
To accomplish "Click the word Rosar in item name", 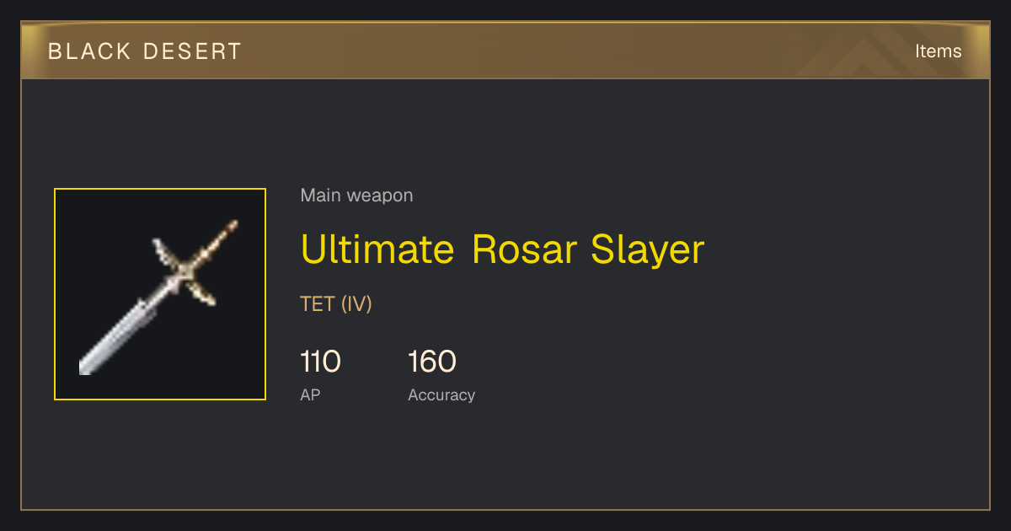I will click(x=526, y=249).
